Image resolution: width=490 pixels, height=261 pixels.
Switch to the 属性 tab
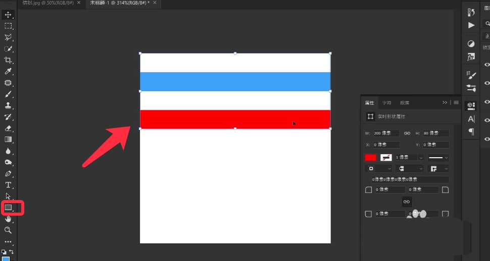tap(369, 103)
